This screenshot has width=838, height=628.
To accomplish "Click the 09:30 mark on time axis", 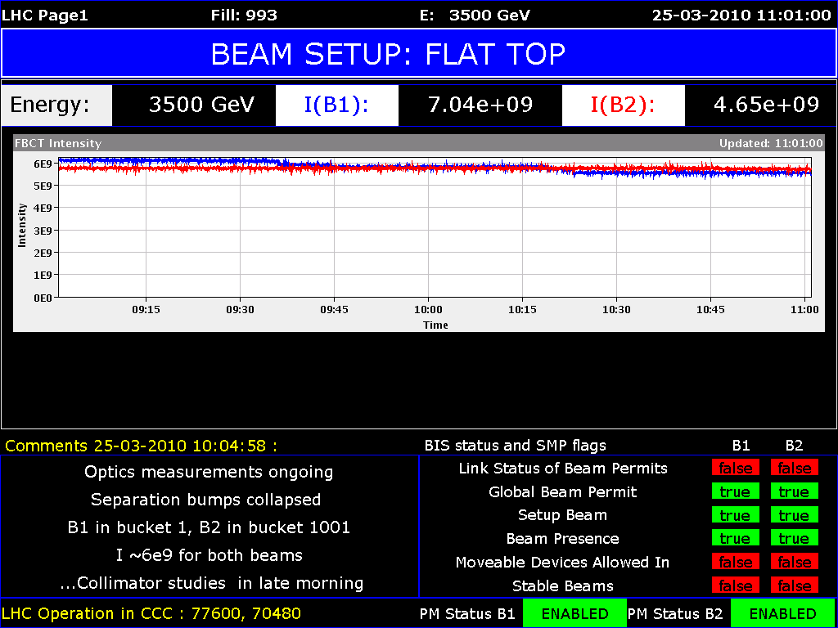I will tap(240, 310).
